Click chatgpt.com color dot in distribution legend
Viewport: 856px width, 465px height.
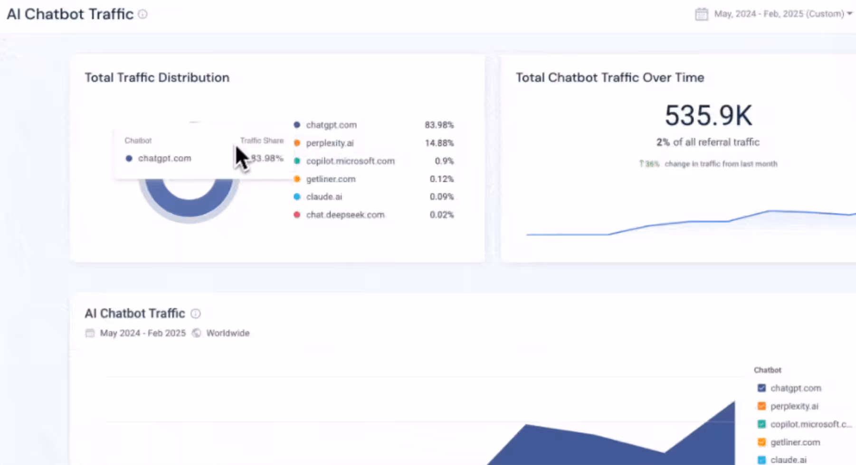point(297,125)
